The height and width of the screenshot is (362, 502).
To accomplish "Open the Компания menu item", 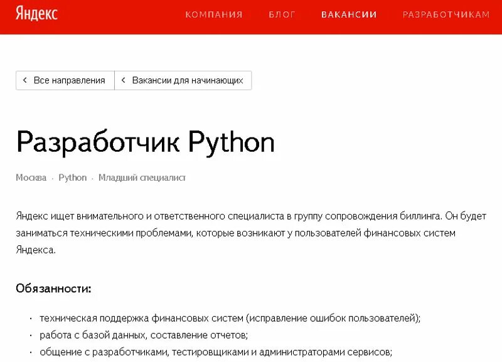I will pyautogui.click(x=214, y=14).
